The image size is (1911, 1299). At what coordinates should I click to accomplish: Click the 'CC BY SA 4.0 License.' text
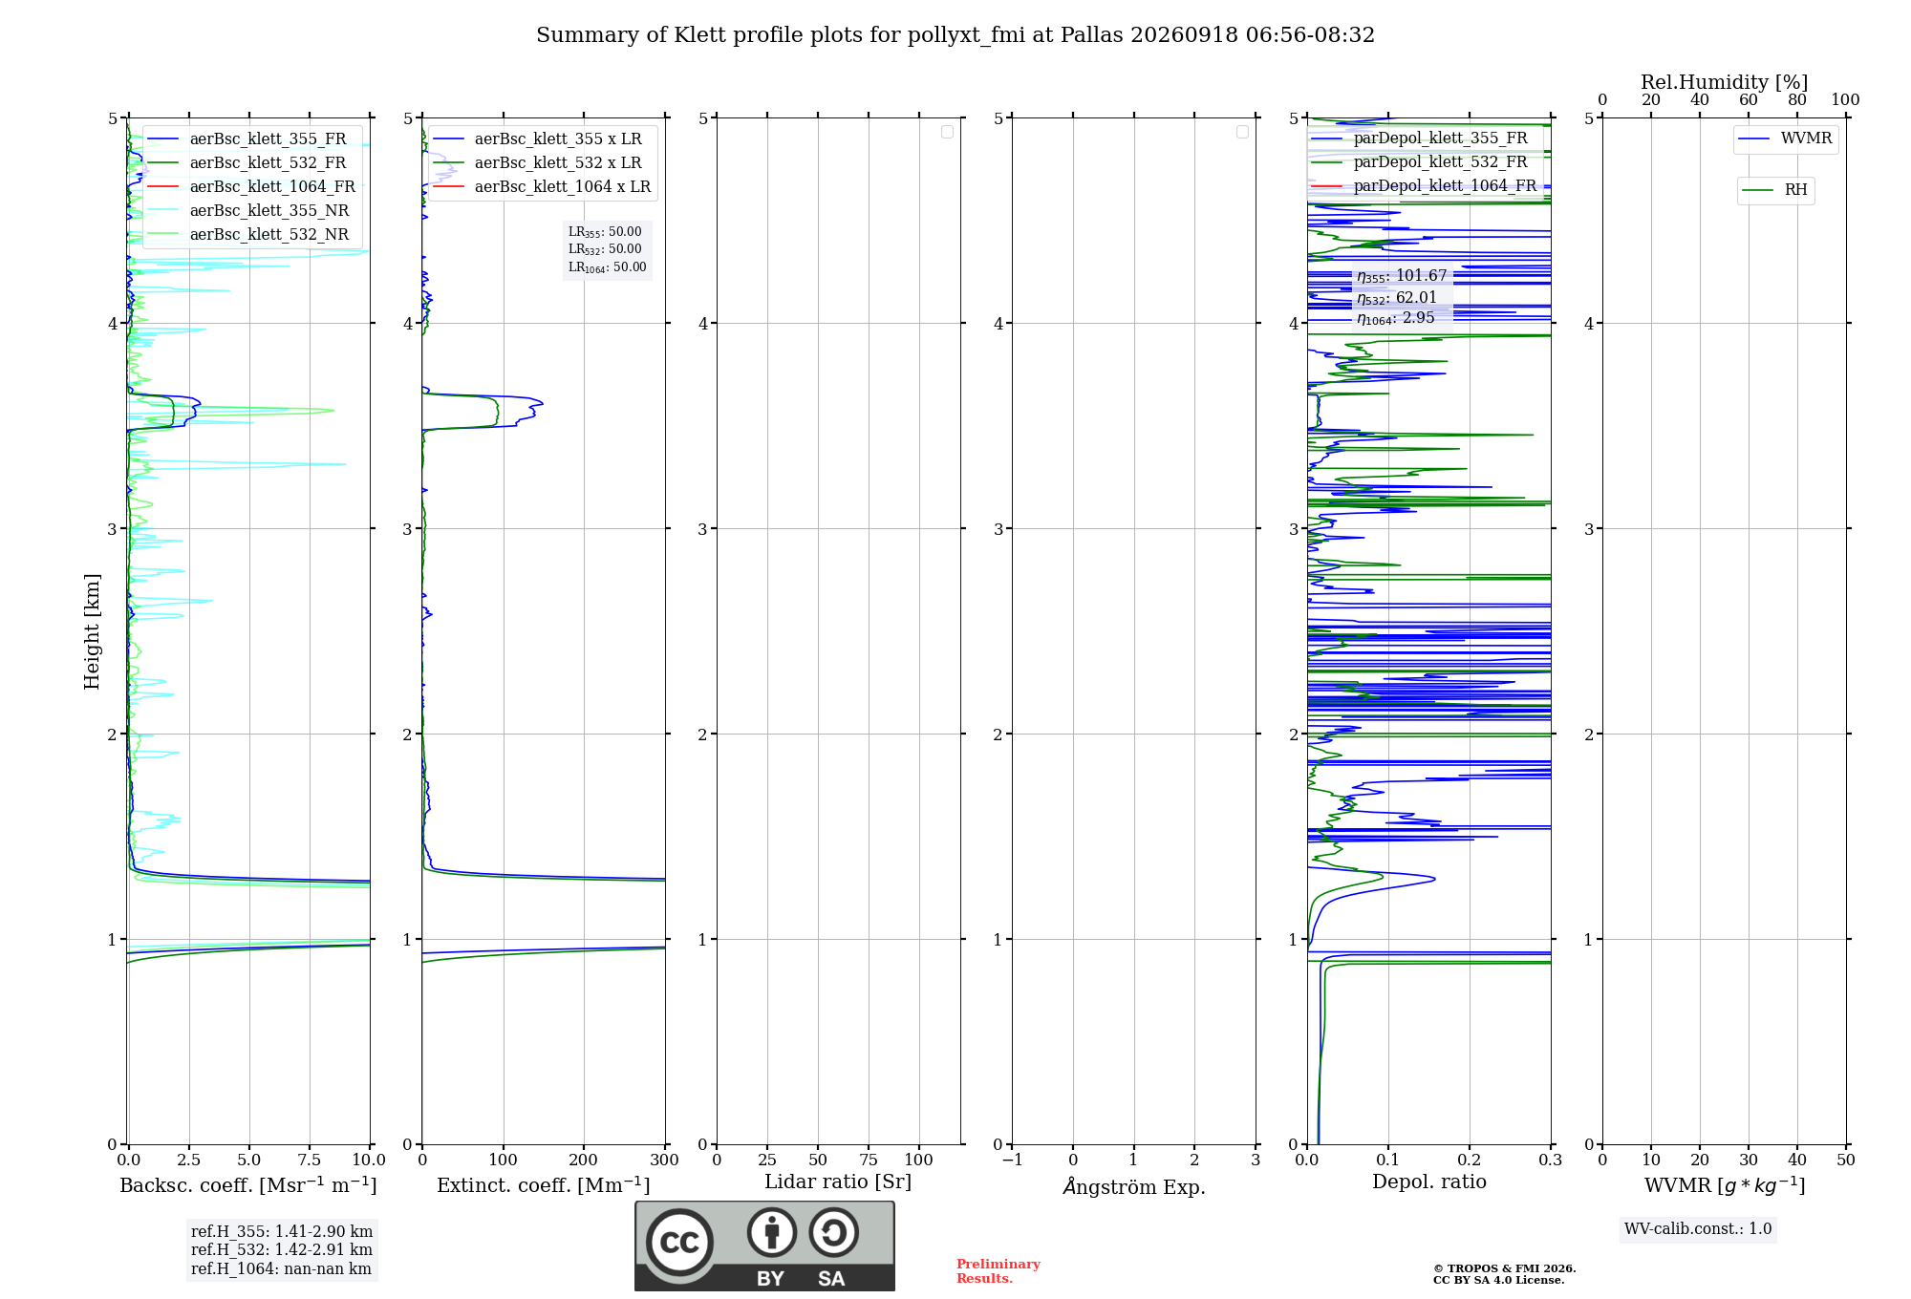pyautogui.click(x=1499, y=1280)
